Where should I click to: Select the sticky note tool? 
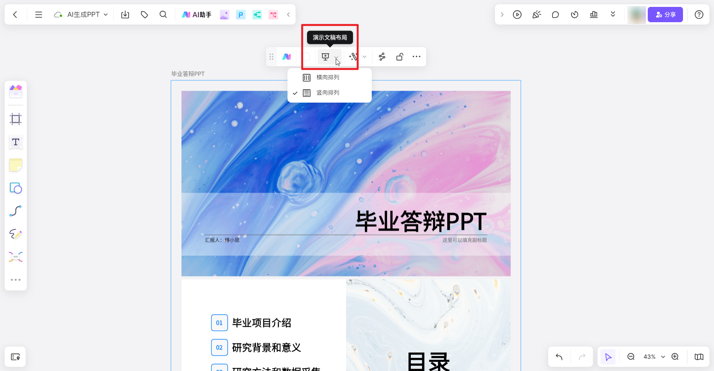tap(16, 165)
